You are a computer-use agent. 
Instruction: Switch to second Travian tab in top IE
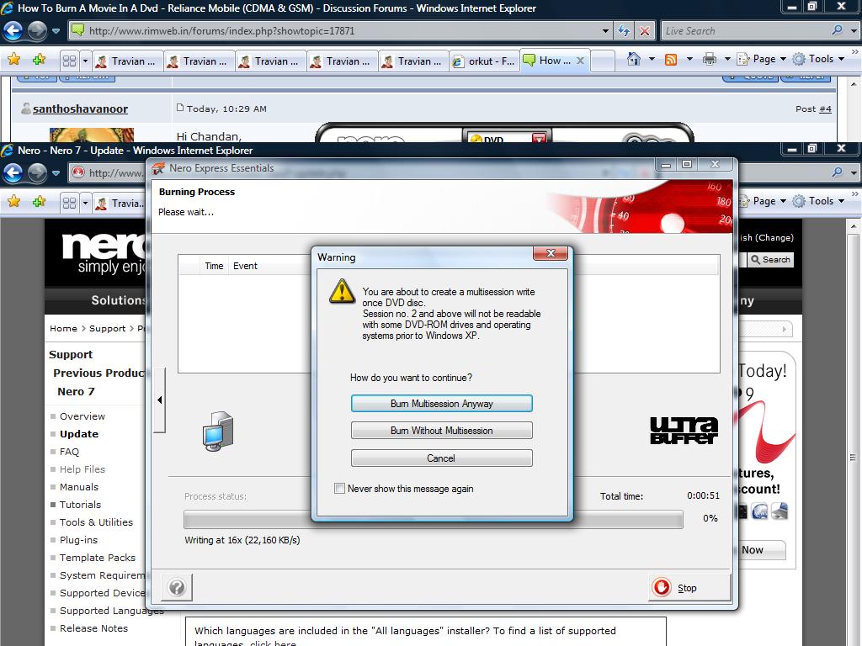199,61
